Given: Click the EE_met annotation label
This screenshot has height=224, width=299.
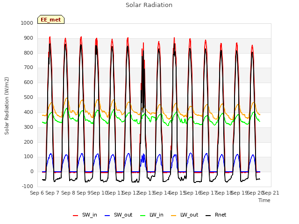Looking at the screenshot, I should (51, 20).
